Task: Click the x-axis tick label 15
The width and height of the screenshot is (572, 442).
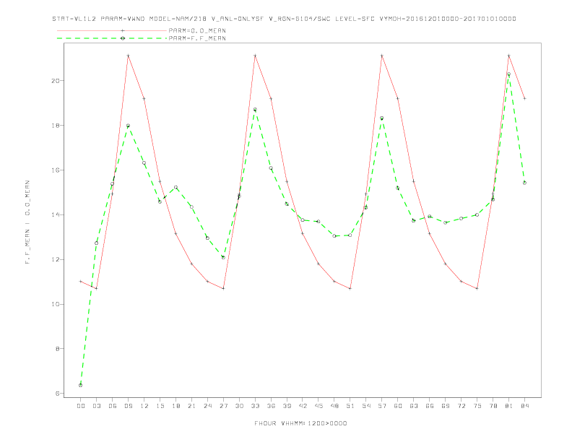Action: 160,406
